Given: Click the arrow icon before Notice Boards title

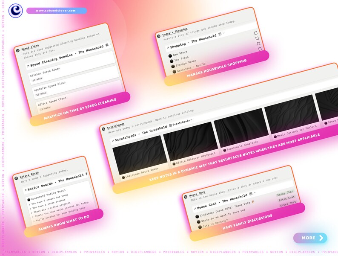Looking at the screenshot, I should (x=26, y=190).
